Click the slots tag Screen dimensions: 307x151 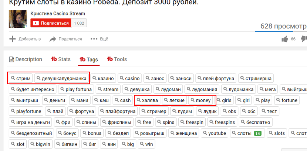277,133
